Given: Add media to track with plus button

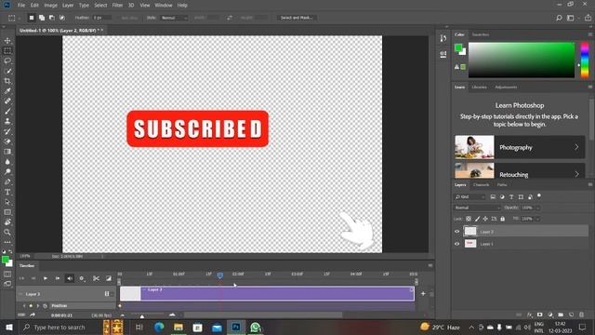Looking at the screenshot, I should click(x=423, y=294).
